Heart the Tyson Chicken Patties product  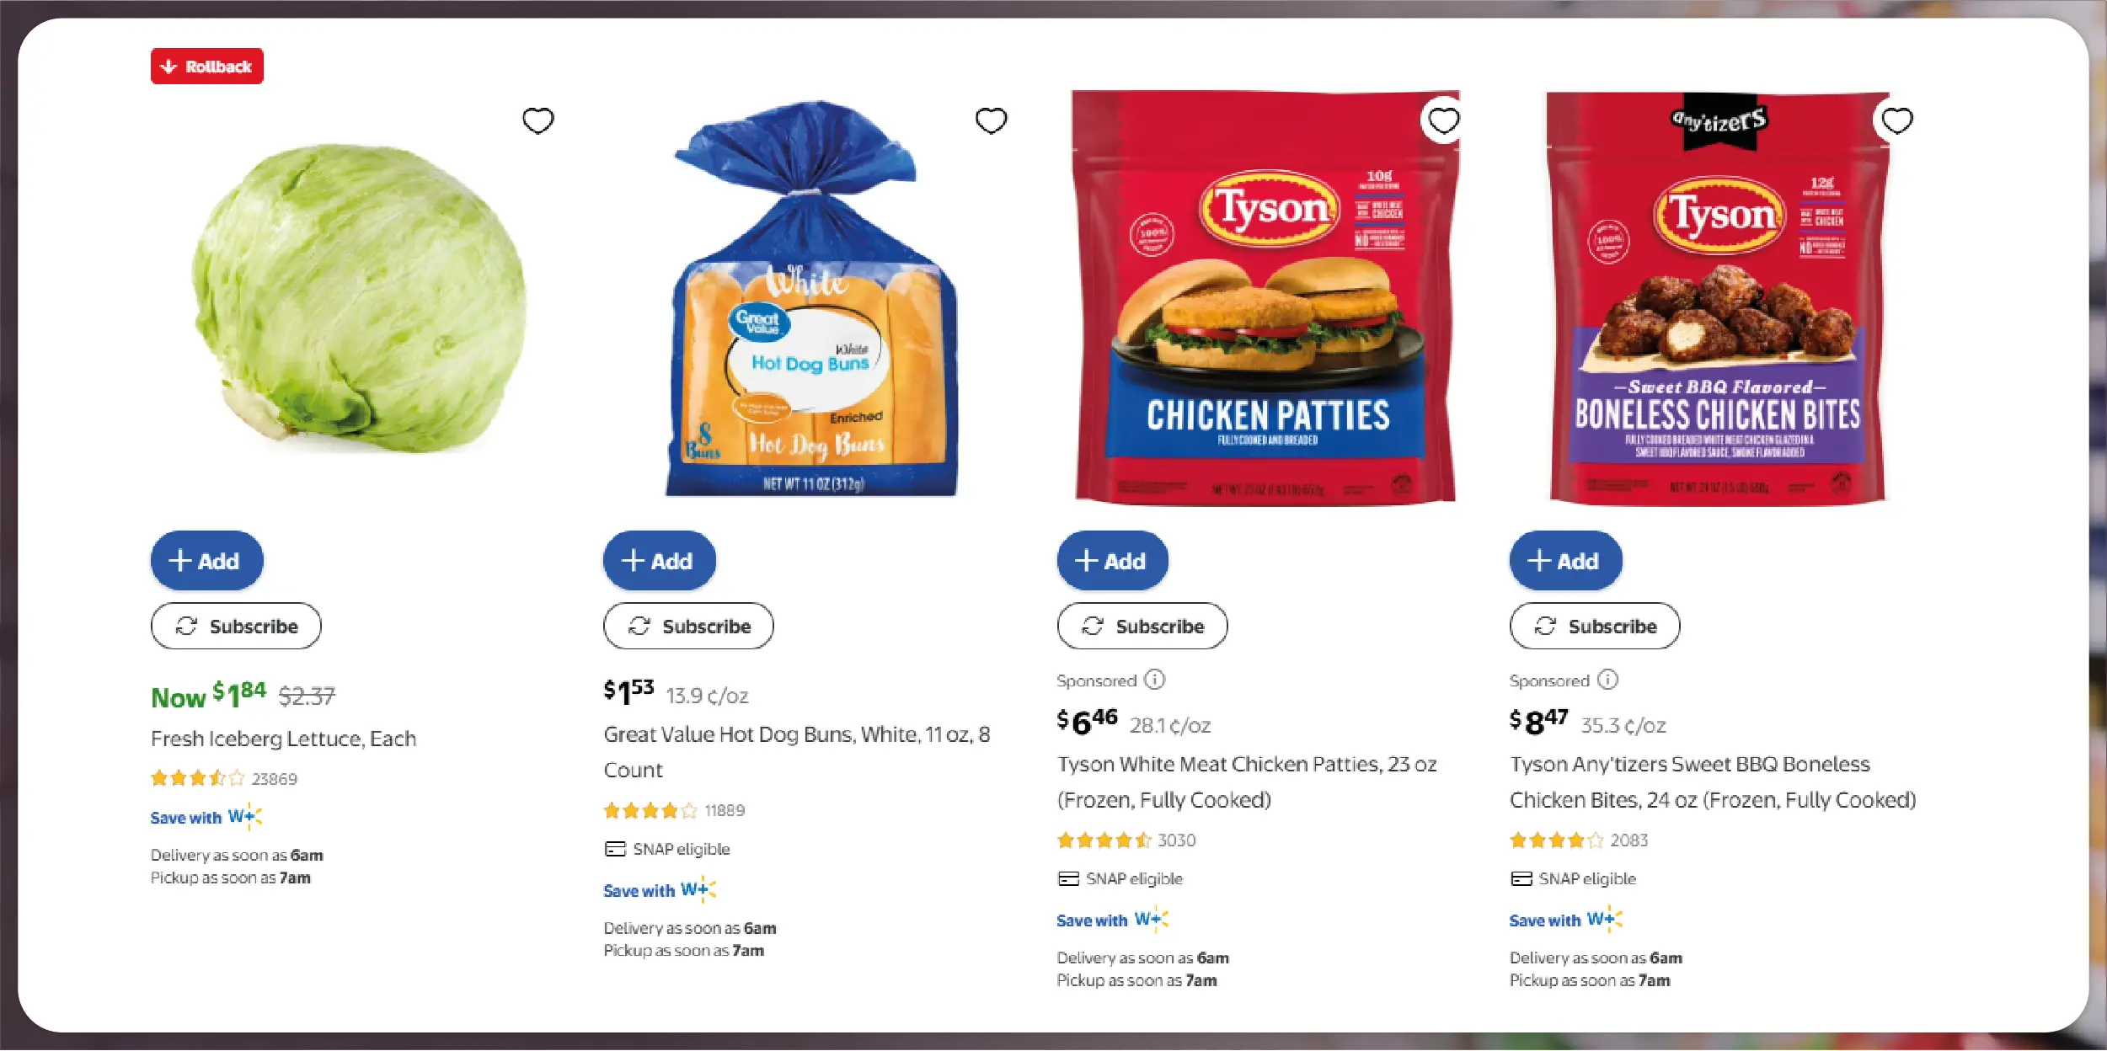(x=1443, y=120)
